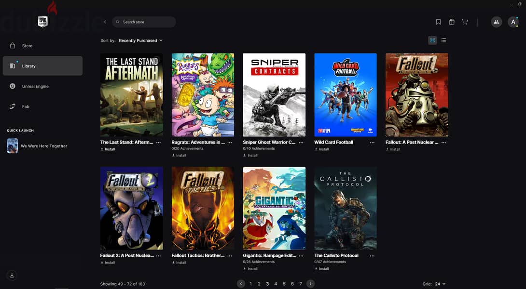
Task: Install Sniper Ghost Warrior Contracts
Action: 250,156
